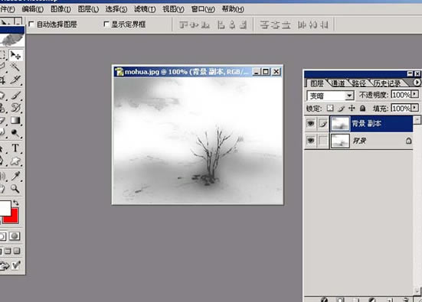422x302 pixels.
Task: Click the white foreground color swatch
Action: point(5,208)
